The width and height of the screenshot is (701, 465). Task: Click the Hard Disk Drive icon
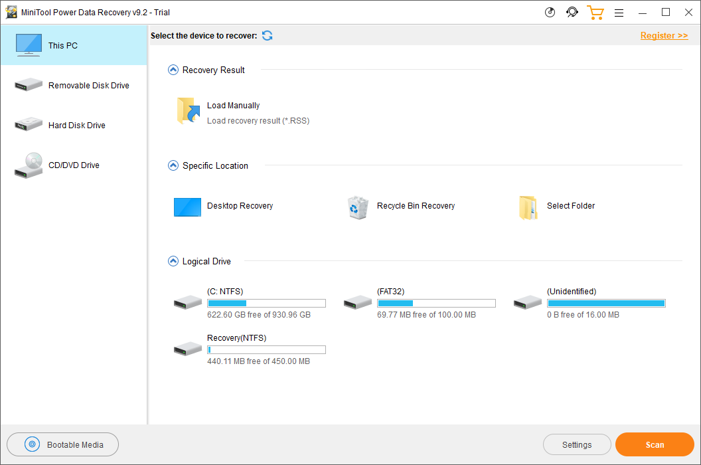(29, 124)
